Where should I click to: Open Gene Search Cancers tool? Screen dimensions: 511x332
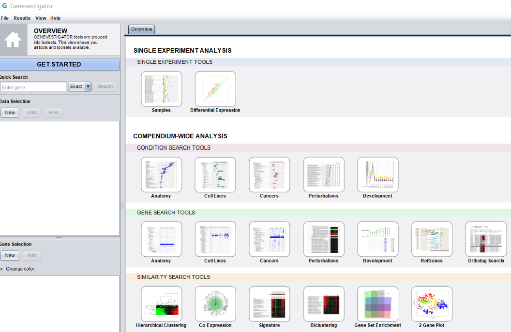269,239
